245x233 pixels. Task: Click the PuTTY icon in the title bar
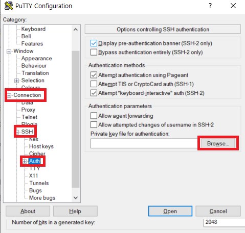[x=9, y=6]
